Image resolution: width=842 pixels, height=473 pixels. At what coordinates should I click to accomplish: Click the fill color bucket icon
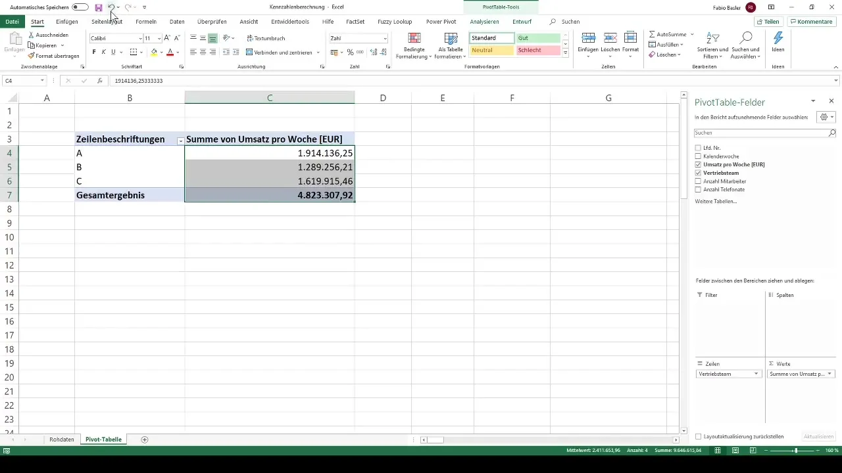tap(154, 52)
